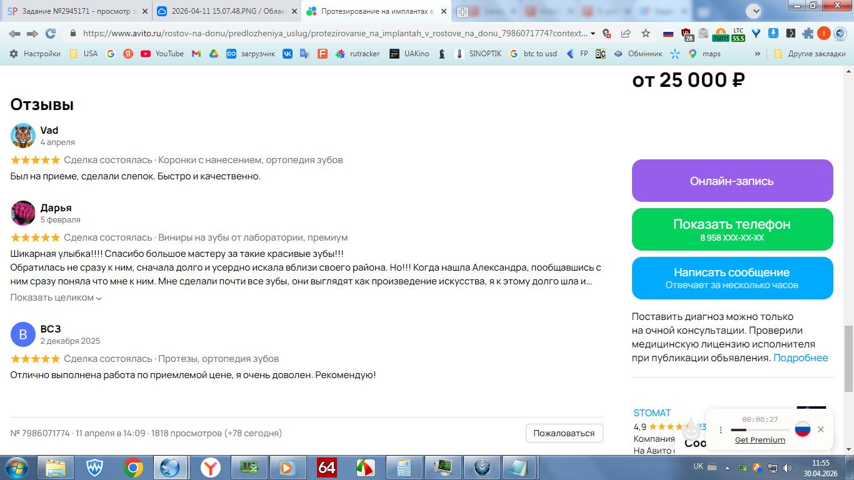The image size is (854, 480).
Task: Open the Gmail bookmark icon
Action: pyautogui.click(x=196, y=54)
